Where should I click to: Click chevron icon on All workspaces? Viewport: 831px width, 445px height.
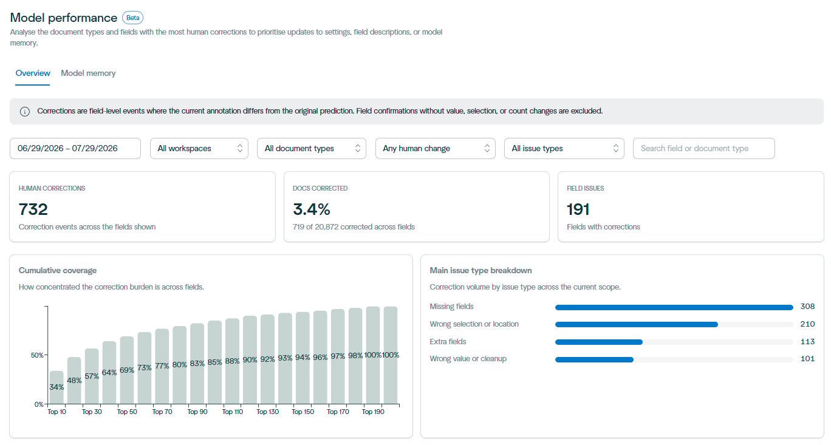coord(239,148)
